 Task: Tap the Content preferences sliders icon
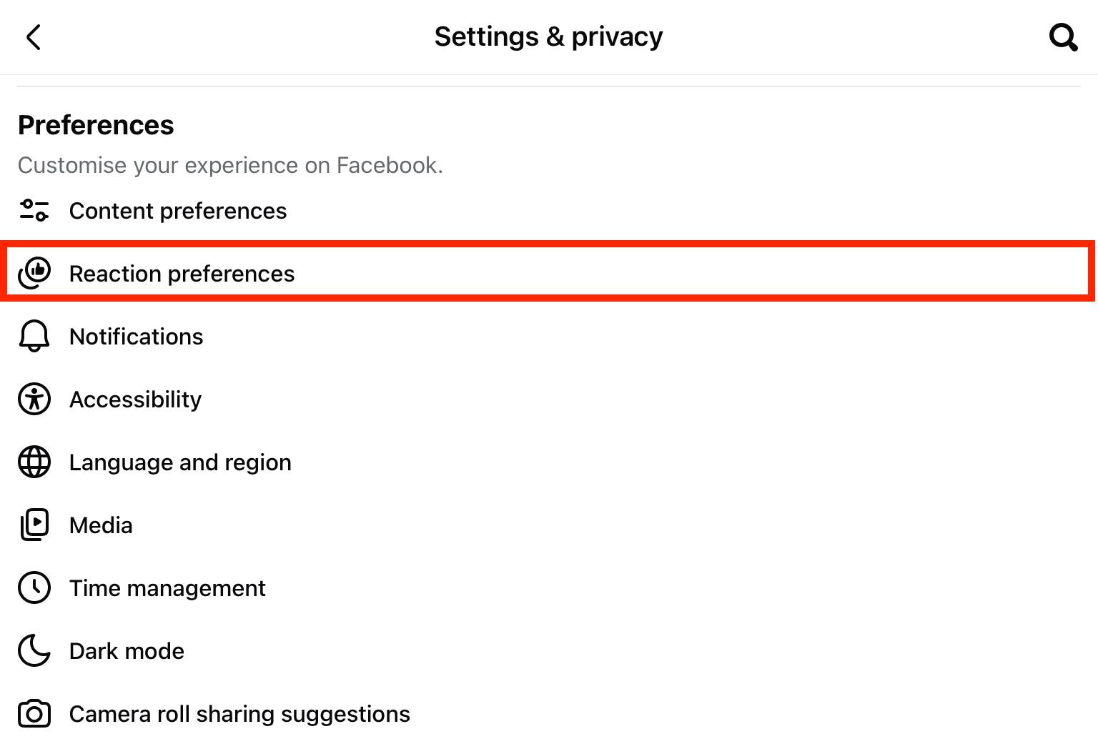[34, 211]
